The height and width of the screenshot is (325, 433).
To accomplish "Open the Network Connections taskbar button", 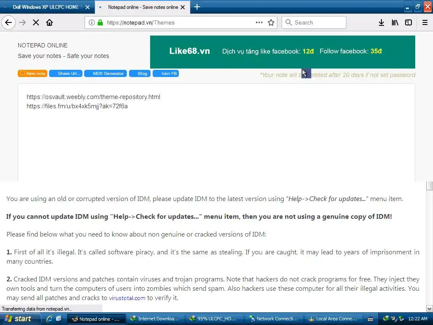I will click(x=274, y=319).
